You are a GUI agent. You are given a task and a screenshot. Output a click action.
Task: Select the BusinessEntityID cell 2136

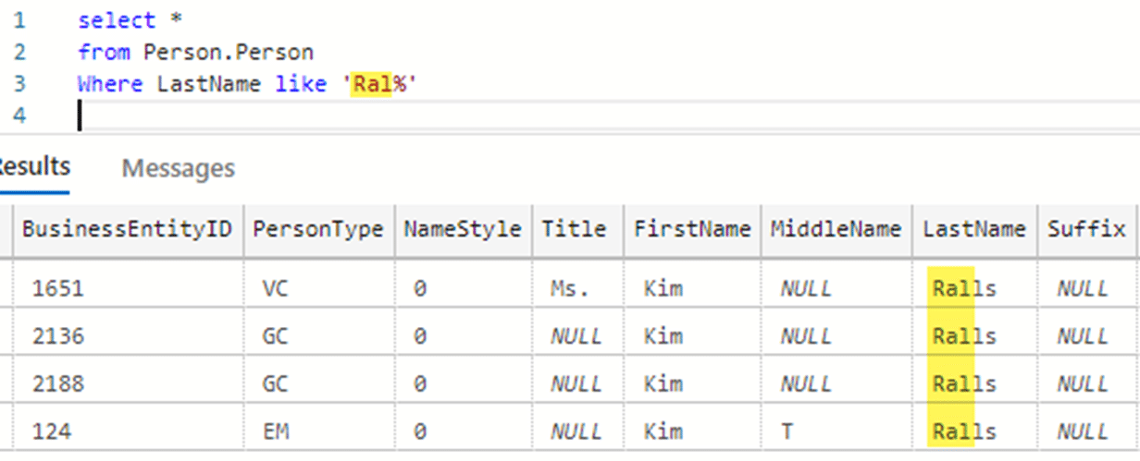pyautogui.click(x=57, y=336)
